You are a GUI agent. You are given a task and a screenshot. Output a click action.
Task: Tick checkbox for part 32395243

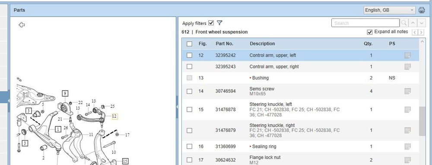[x=189, y=67]
